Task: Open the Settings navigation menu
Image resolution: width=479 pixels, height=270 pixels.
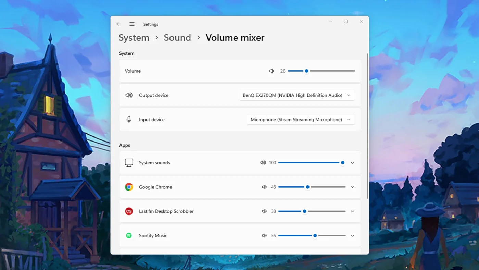Action: coord(132,24)
